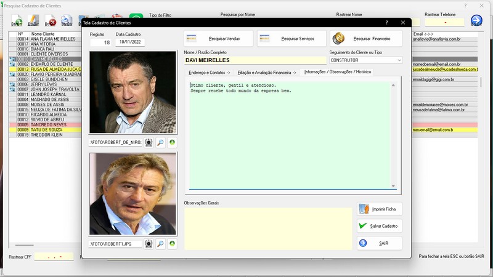Image resolution: width=493 pixels, height=277 pixels.
Task: Click inside the green notes text area
Action: click(x=289, y=135)
